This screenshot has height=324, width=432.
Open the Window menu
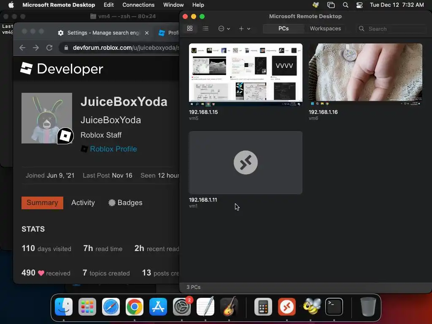click(x=173, y=5)
